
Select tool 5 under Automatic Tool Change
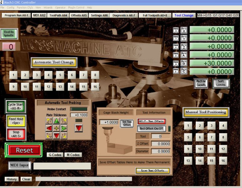pos(60,75)
